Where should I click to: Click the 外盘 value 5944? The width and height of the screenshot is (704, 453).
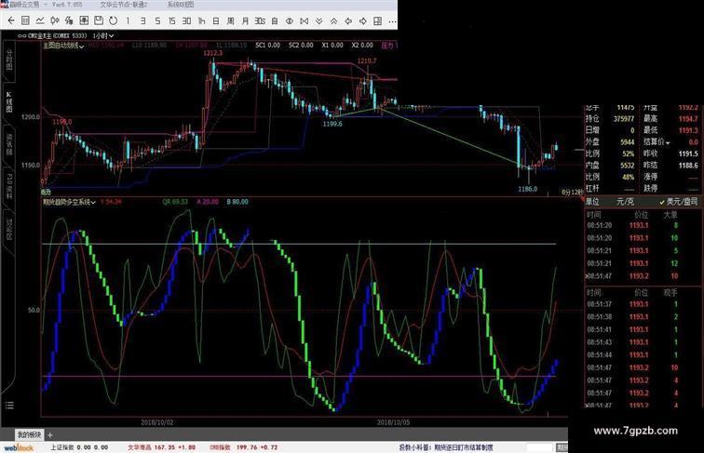(x=628, y=142)
